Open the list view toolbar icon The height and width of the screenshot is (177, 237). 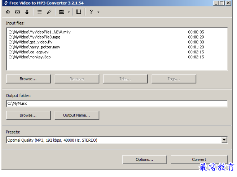coord(39,12)
